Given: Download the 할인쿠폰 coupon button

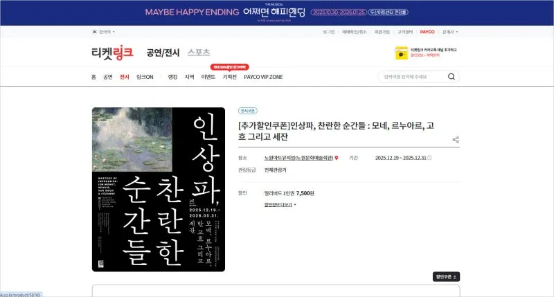Looking at the screenshot, I should [x=445, y=277].
